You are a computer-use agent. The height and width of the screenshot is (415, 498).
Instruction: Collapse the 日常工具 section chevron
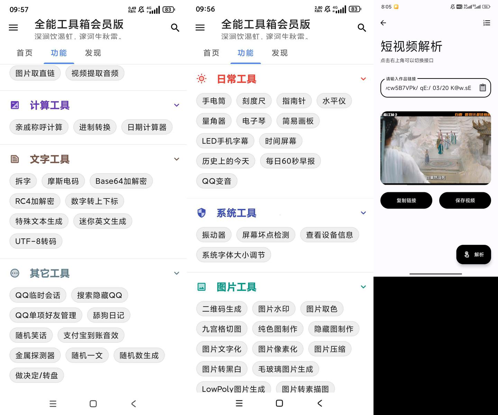(x=363, y=79)
